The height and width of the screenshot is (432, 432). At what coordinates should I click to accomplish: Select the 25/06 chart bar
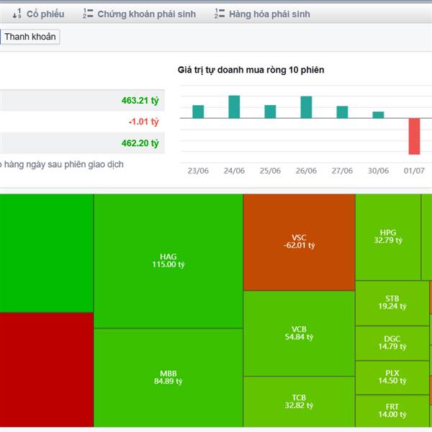tap(270, 112)
